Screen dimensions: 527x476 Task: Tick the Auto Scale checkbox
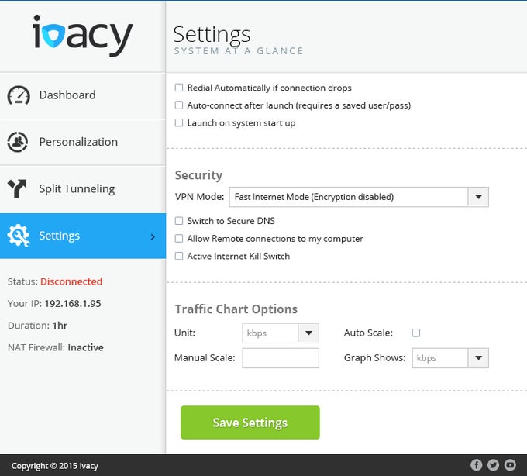[x=416, y=333]
